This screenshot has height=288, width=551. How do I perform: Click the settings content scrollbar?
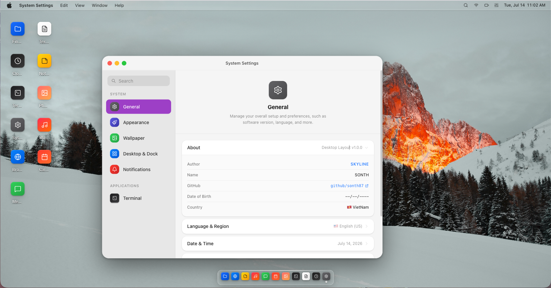(381, 144)
